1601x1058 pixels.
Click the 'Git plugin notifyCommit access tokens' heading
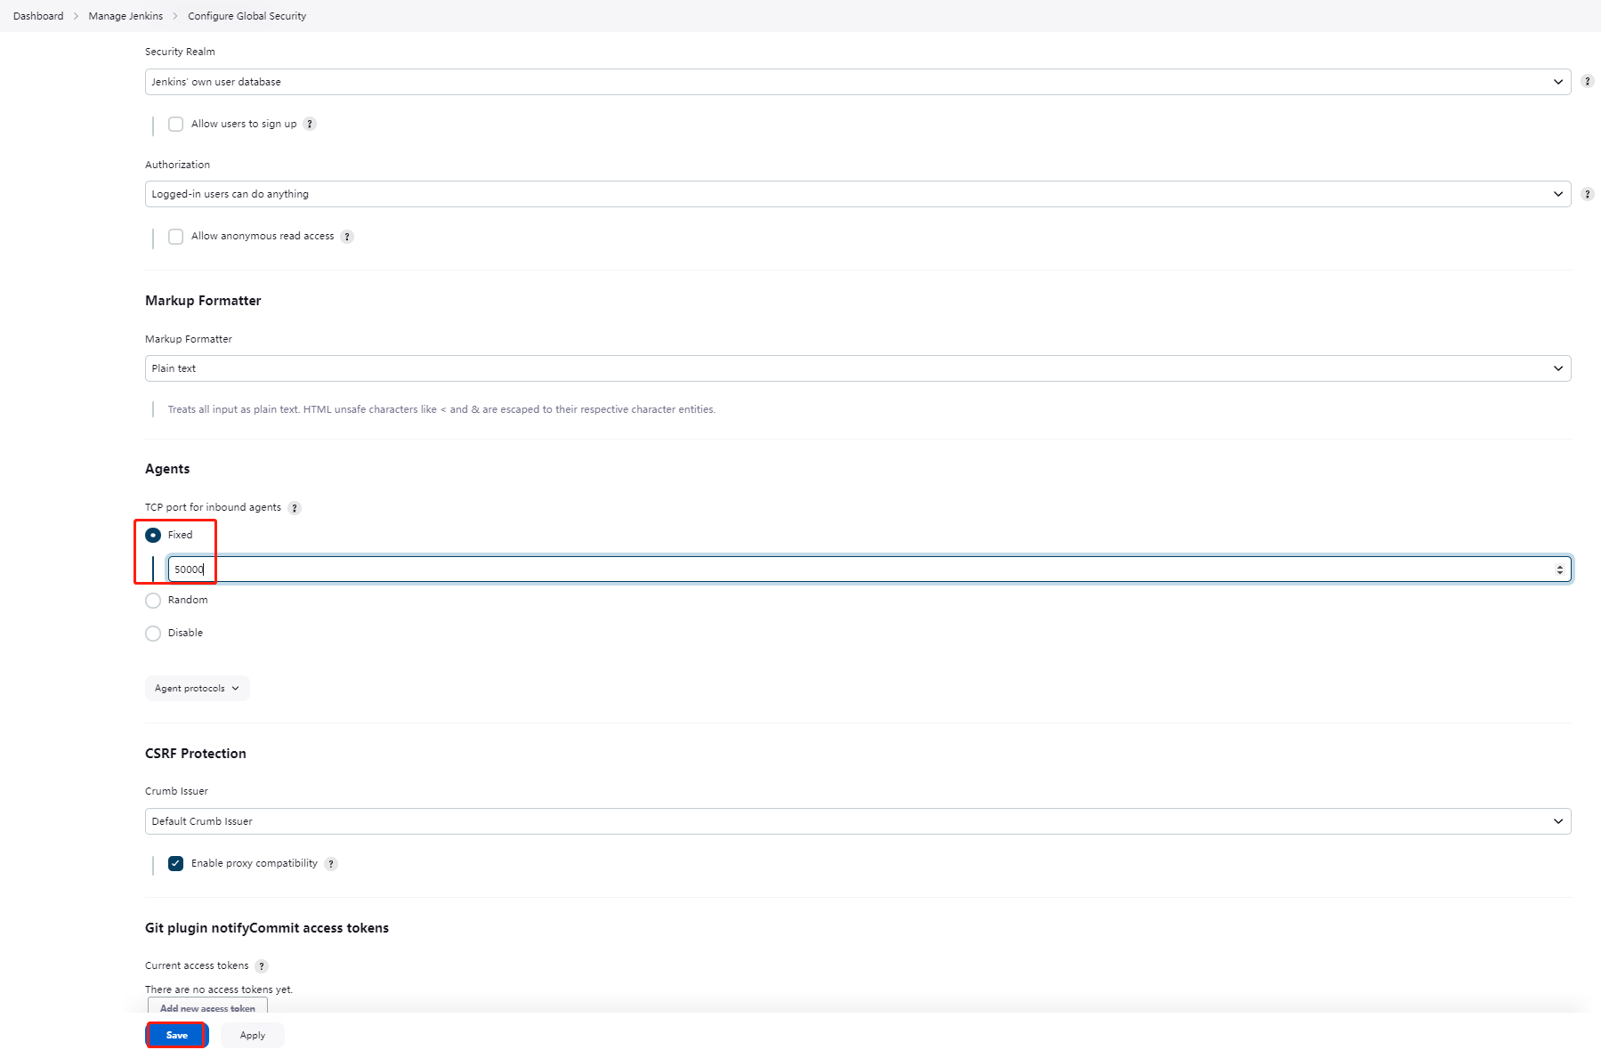point(267,928)
